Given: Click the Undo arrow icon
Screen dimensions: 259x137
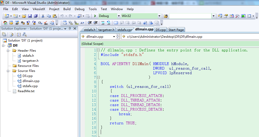Looking at the screenshot, I should [62, 16].
